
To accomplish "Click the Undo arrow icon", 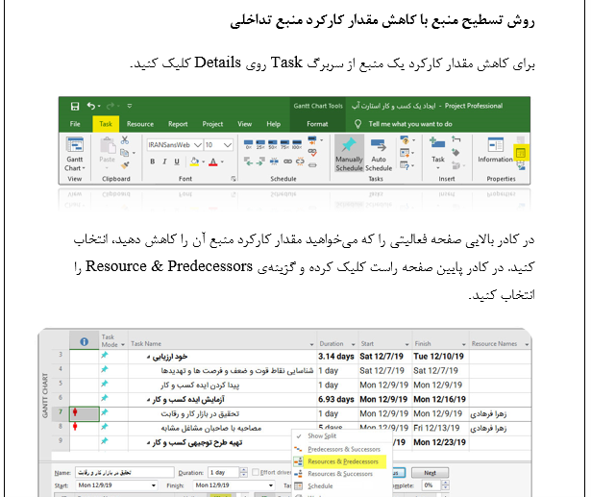I will (x=91, y=106).
